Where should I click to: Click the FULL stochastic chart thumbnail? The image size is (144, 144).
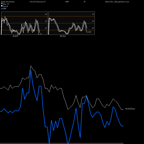[71, 23]
